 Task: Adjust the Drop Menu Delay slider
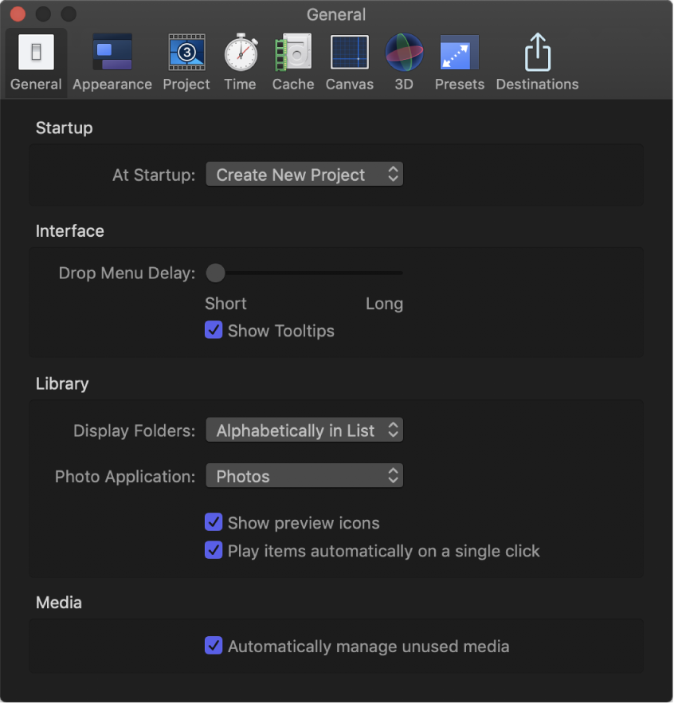tap(215, 273)
